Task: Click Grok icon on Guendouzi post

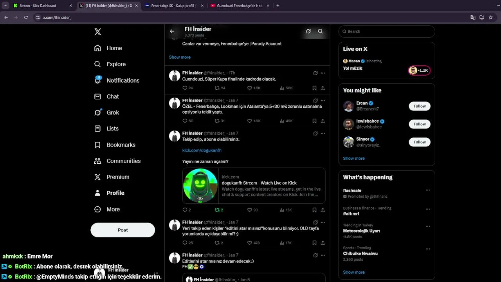Action: tap(315, 73)
